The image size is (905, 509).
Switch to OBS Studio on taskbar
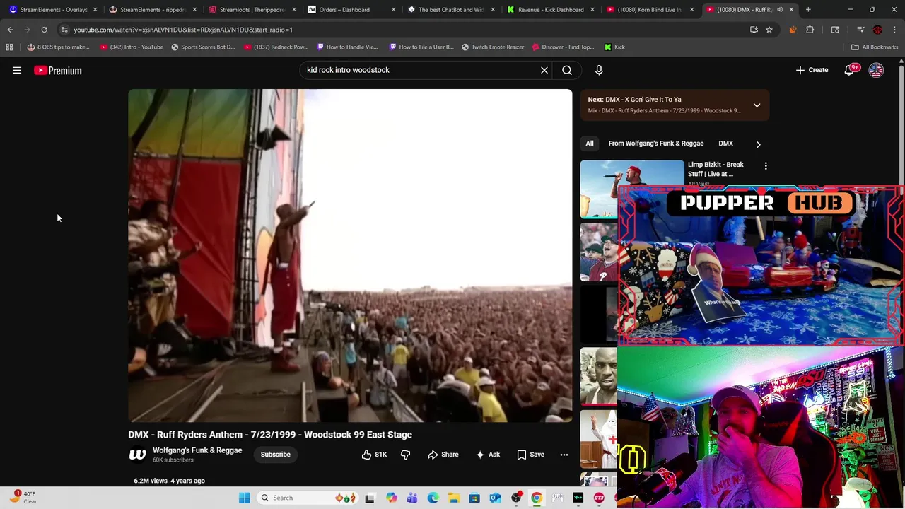(x=516, y=498)
